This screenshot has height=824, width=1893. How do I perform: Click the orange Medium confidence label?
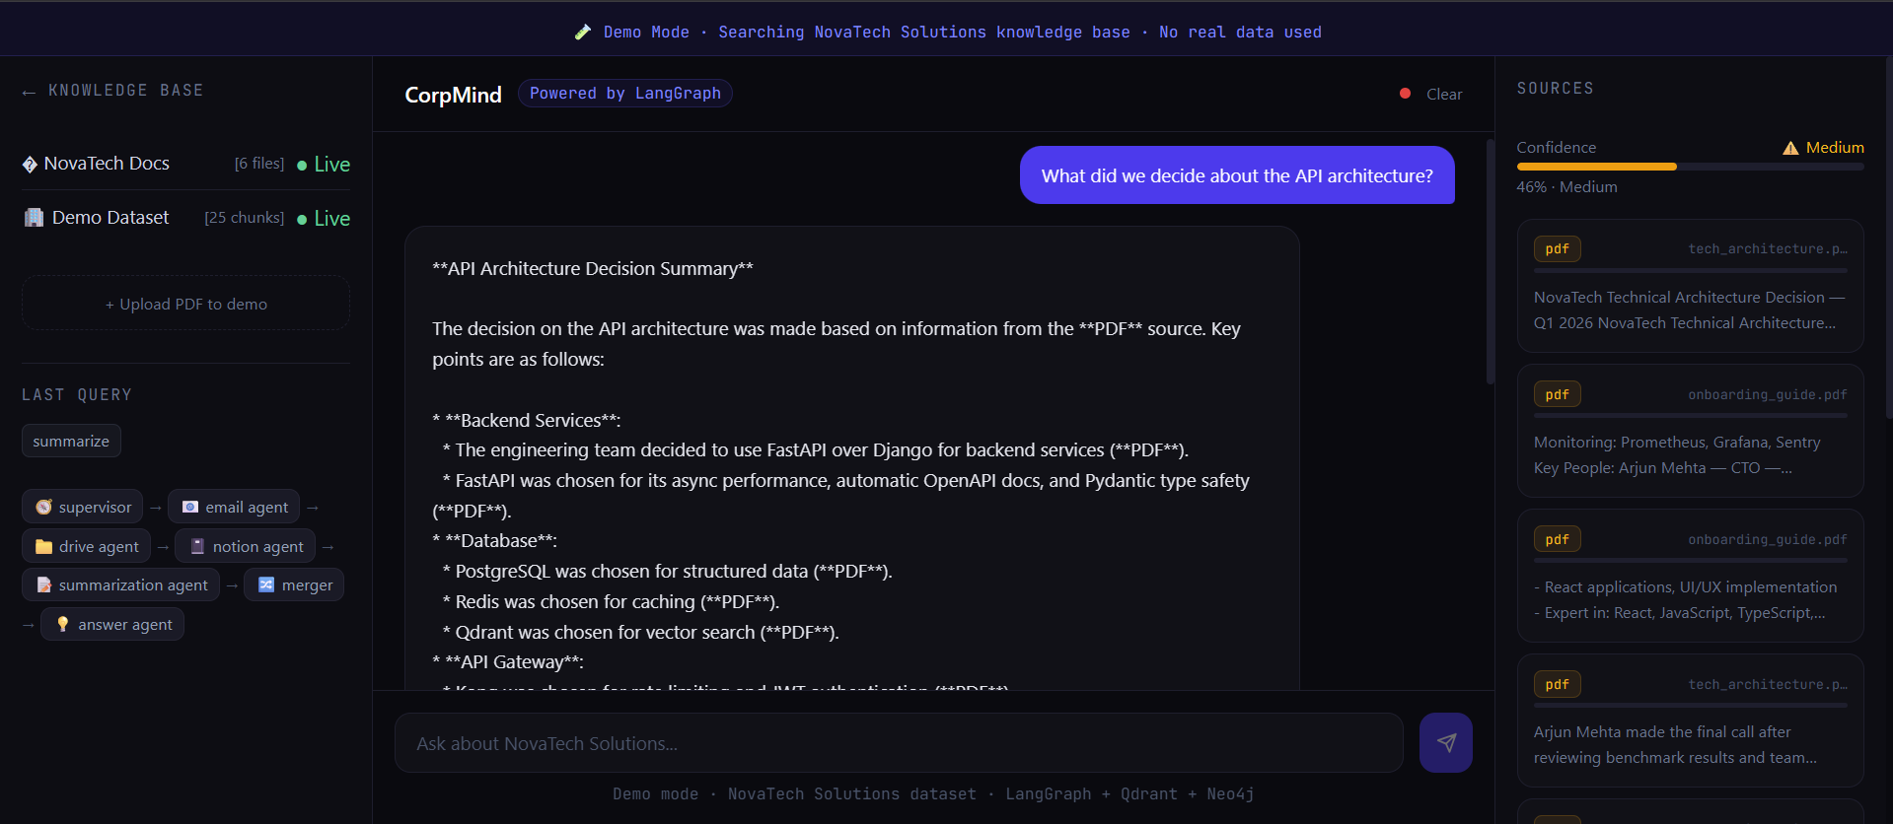1835,148
